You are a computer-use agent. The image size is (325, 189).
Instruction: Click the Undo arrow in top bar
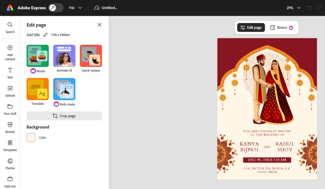pyautogui.click(x=310, y=8)
